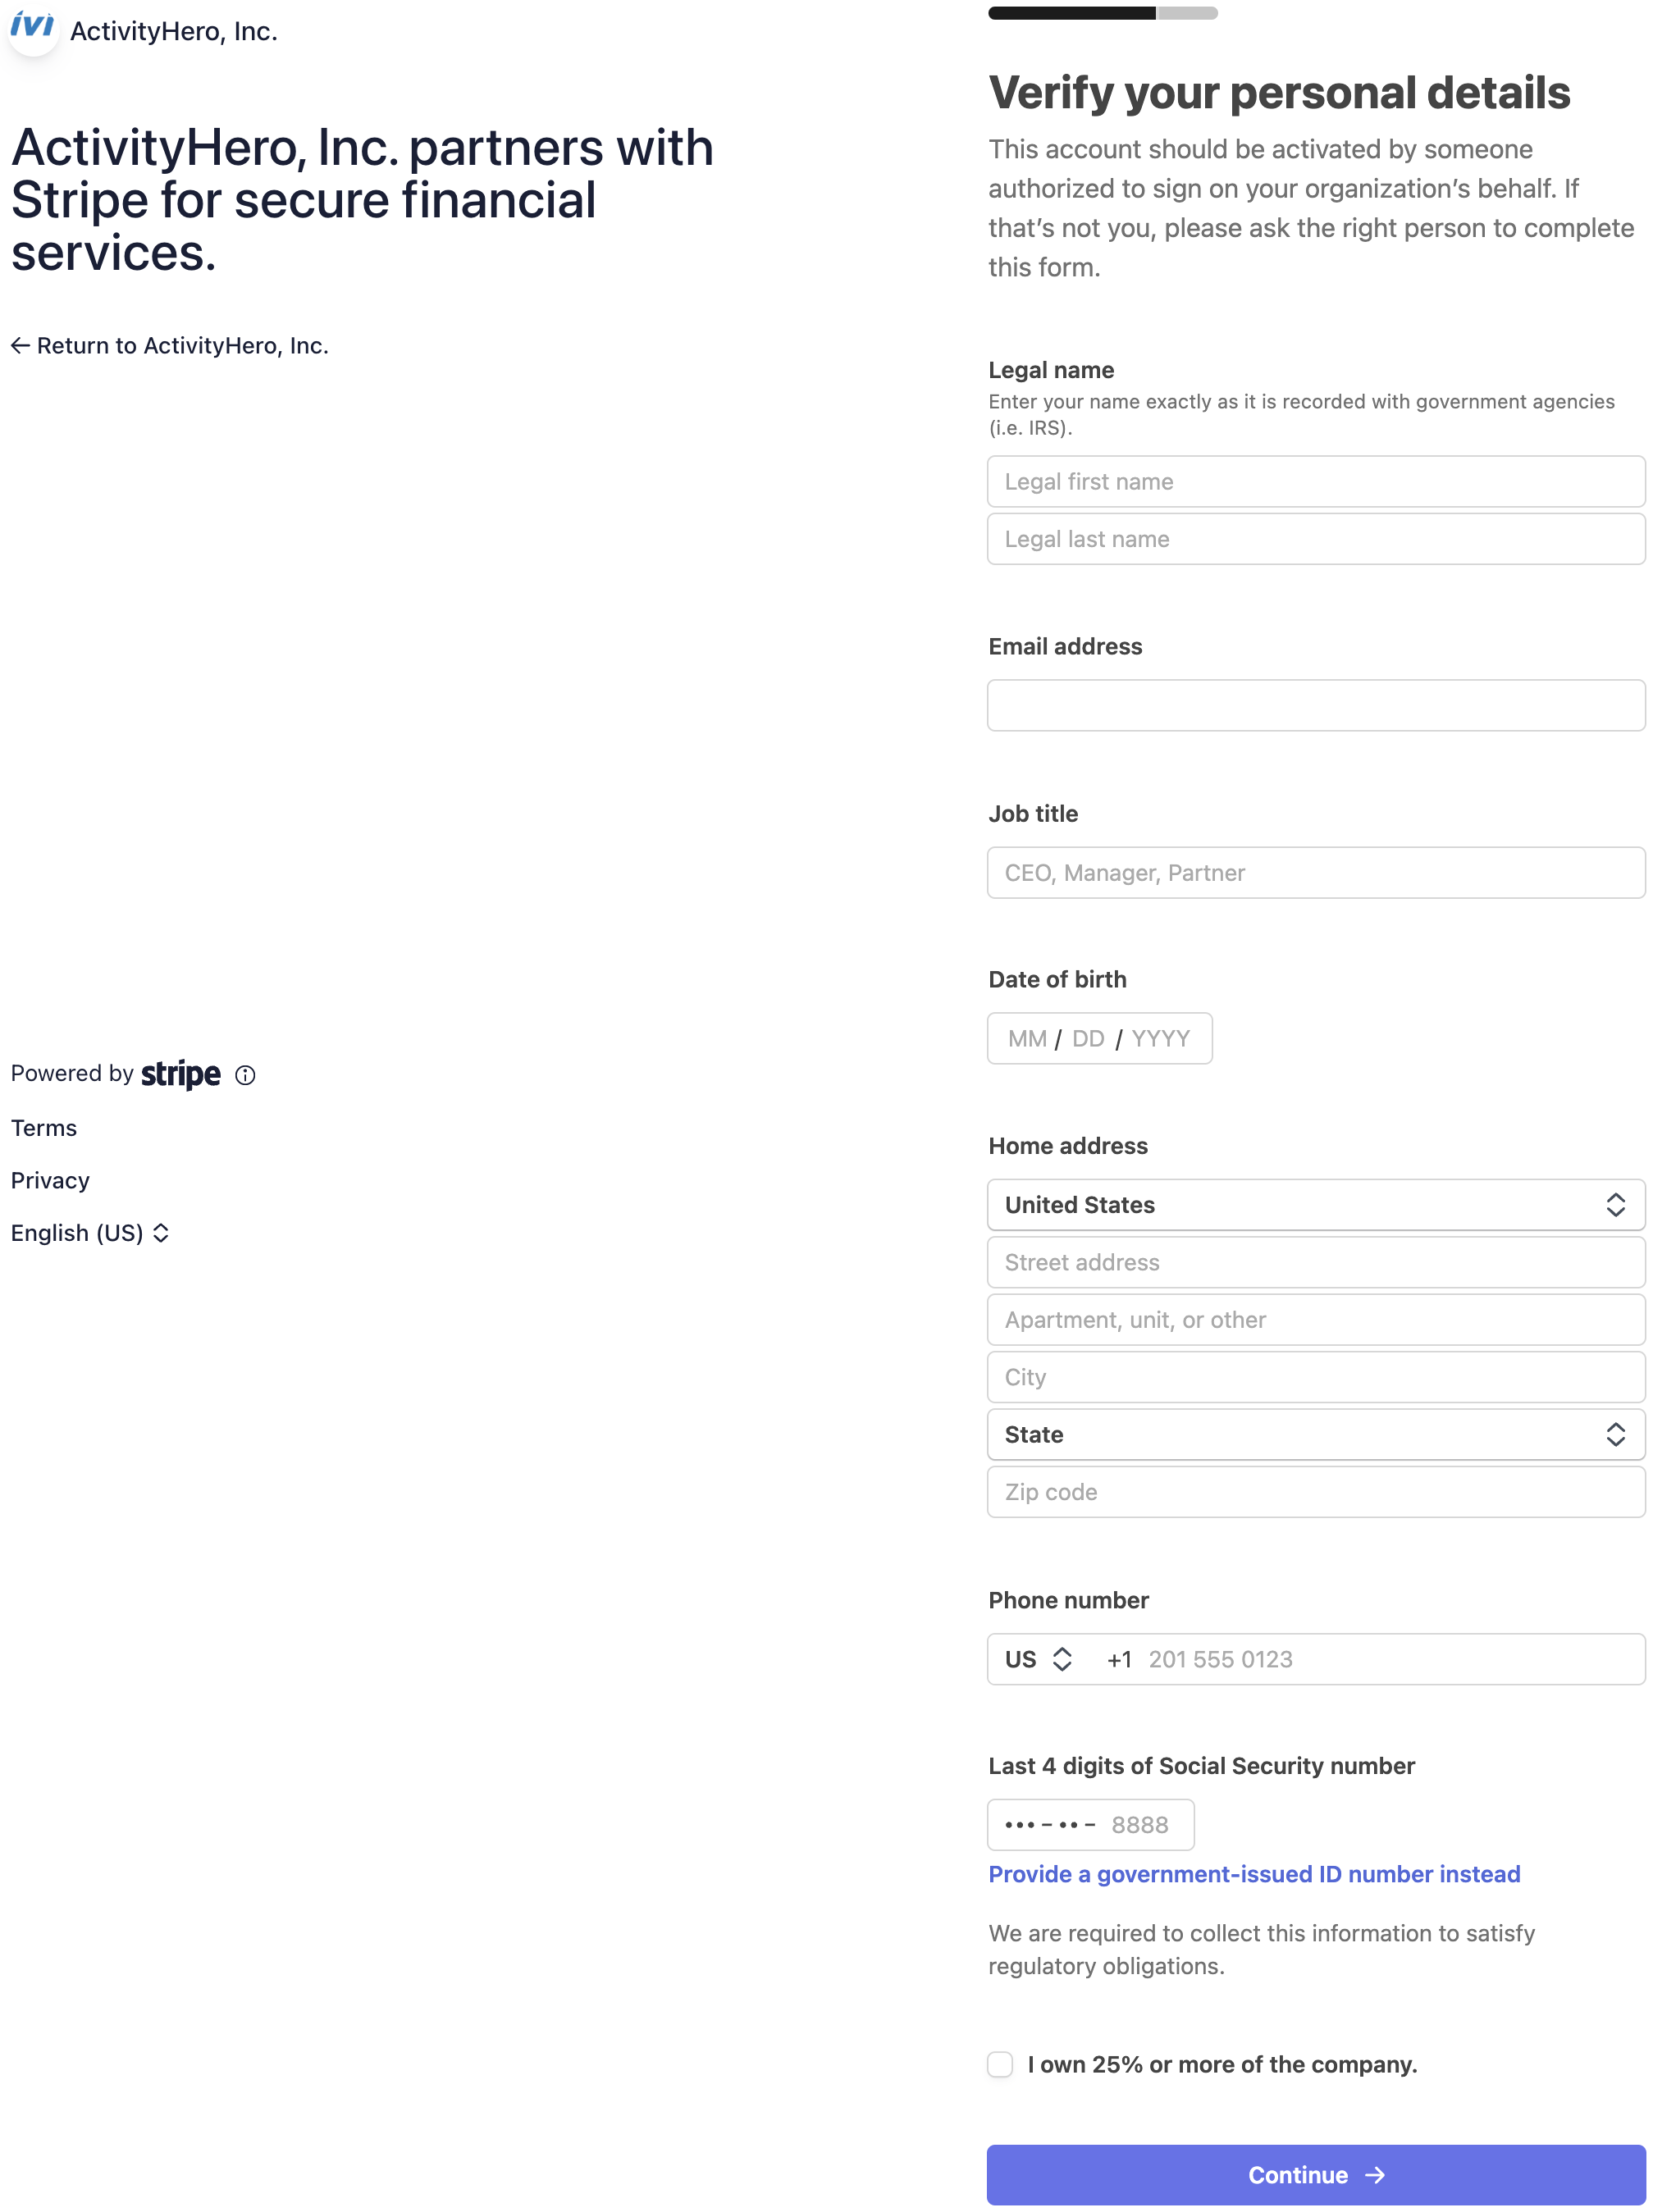This screenshot has height=2212, width=1653.
Task: Click the 'Legal name' label
Action: coord(1051,370)
